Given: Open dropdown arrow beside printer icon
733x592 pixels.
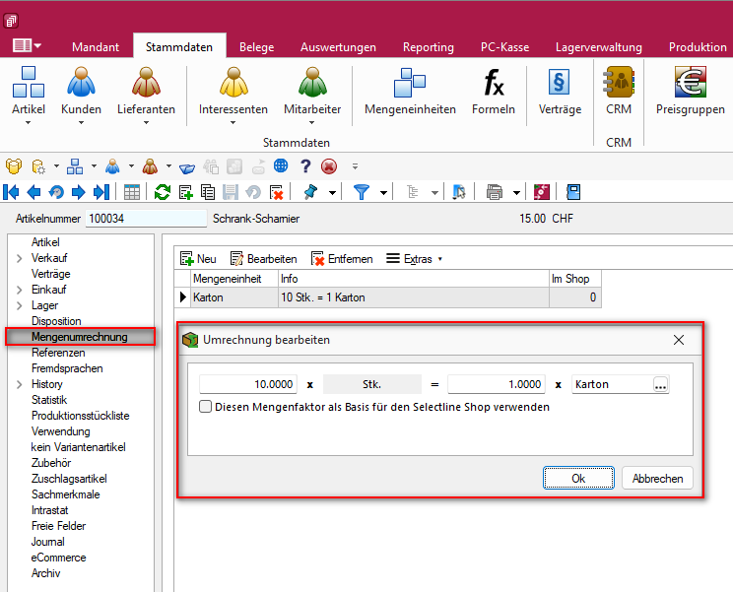Looking at the screenshot, I should 516,192.
